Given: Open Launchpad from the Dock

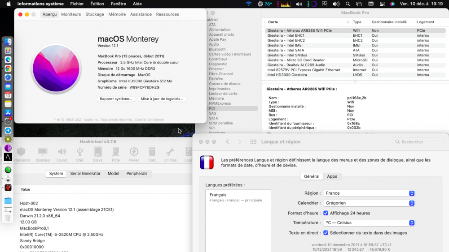Looking at the screenshot, I should point(8,51).
